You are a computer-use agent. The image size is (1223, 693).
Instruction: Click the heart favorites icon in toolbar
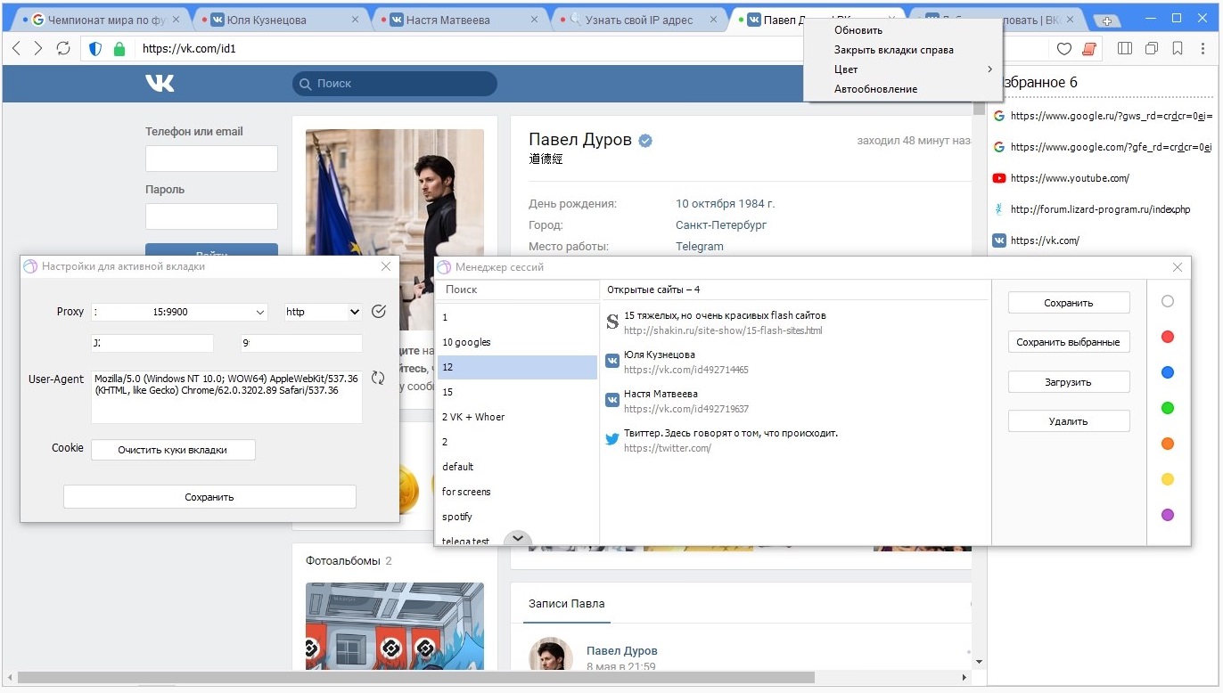coord(1063,49)
